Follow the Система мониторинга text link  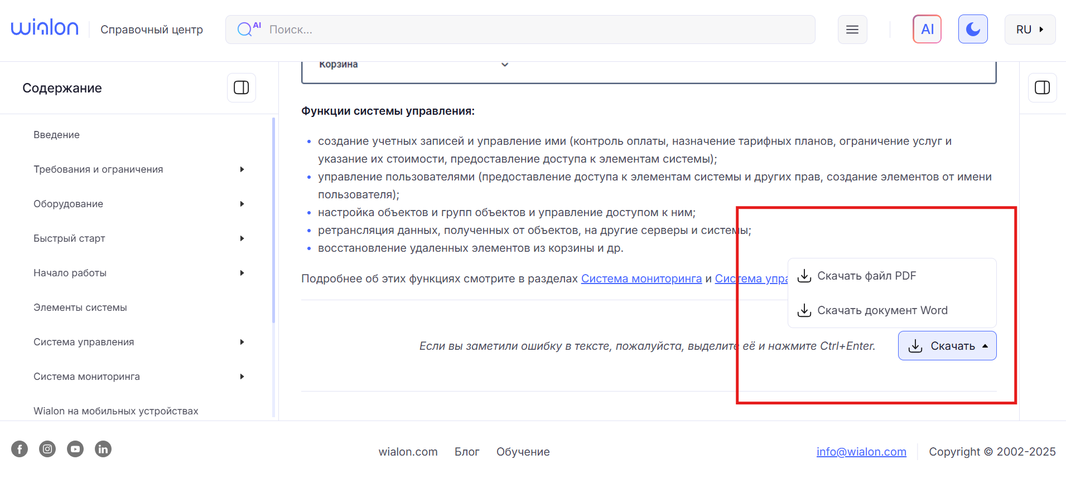(641, 278)
